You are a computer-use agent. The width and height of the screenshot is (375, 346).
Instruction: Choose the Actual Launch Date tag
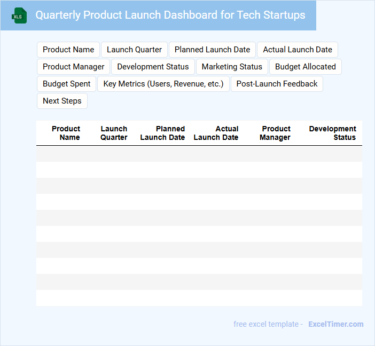click(x=297, y=50)
